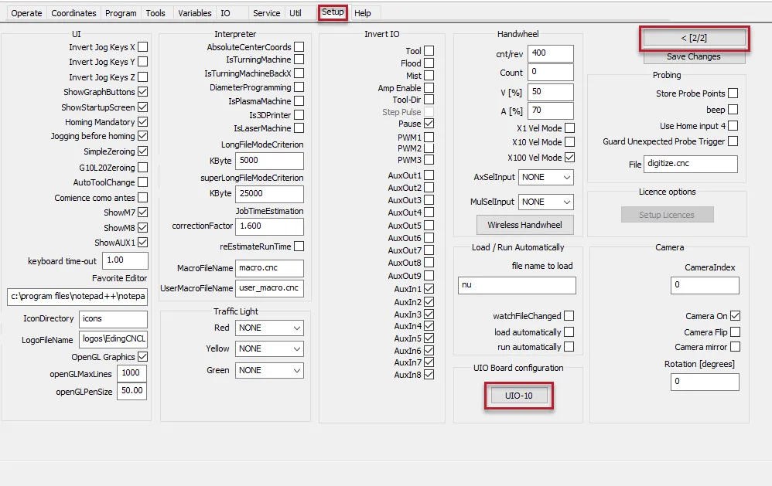The image size is (772, 486).
Task: Open the Service tab
Action: click(x=266, y=13)
